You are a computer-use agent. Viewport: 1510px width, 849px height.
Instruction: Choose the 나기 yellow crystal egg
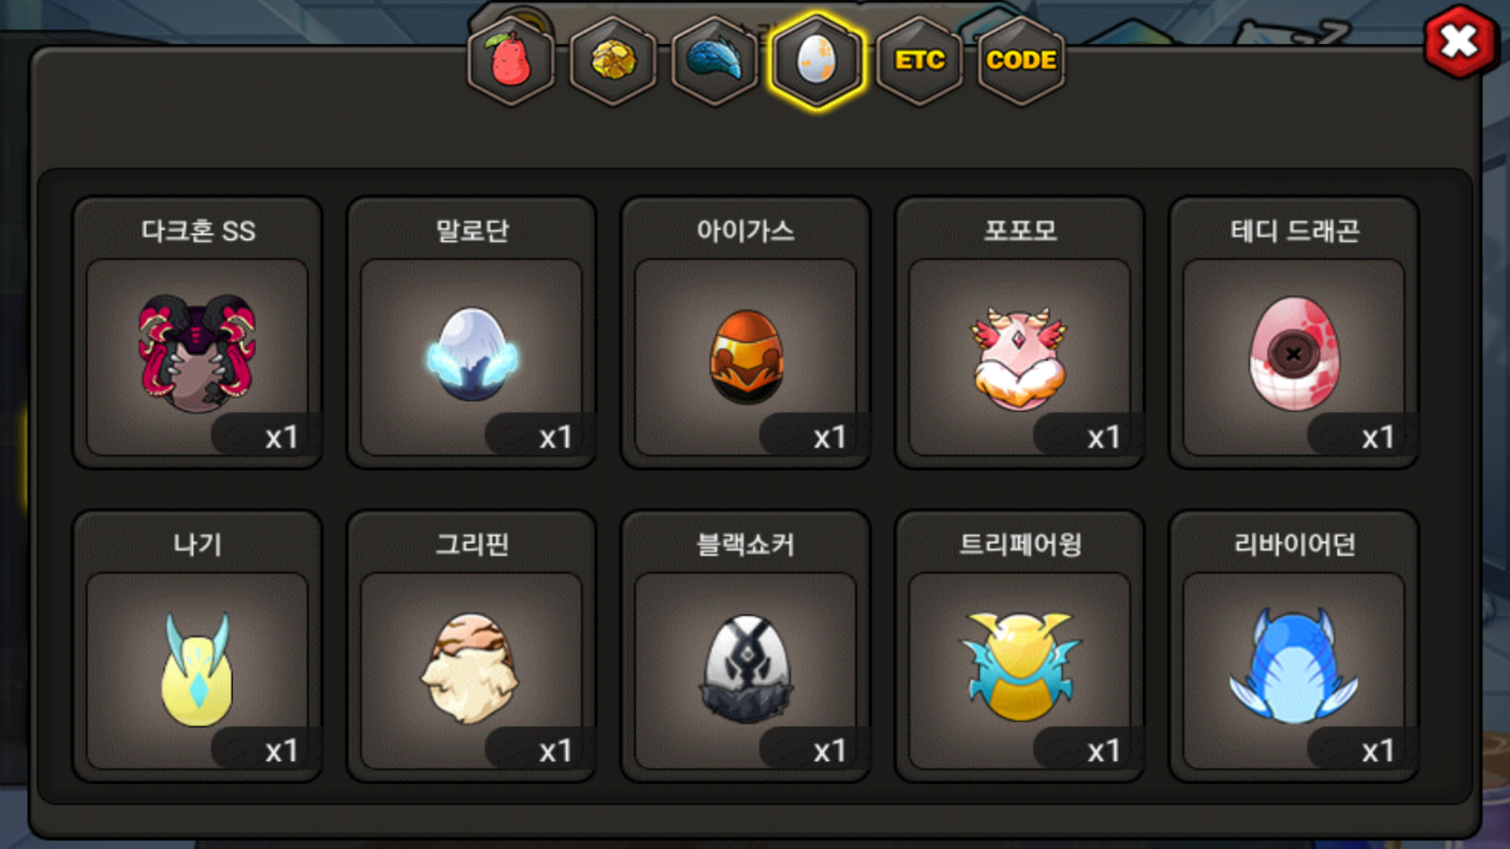click(197, 671)
